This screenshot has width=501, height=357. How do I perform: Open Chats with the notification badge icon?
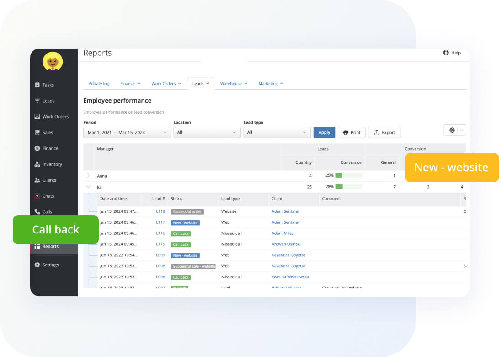pyautogui.click(x=37, y=196)
